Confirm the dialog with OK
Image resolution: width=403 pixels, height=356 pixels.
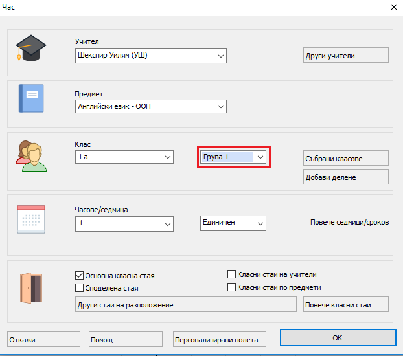(x=336, y=338)
